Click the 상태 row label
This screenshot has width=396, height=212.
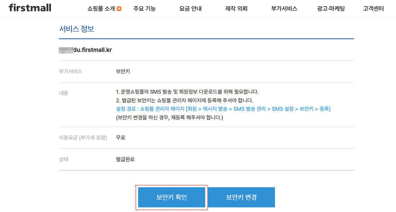pos(64,159)
